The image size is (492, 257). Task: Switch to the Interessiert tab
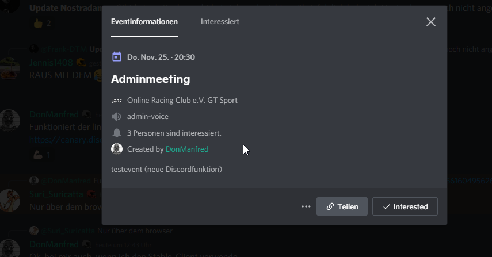(x=220, y=22)
